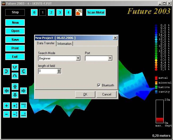Click the 'Search Mode' label
This screenshot has width=173, height=140.
47,53
